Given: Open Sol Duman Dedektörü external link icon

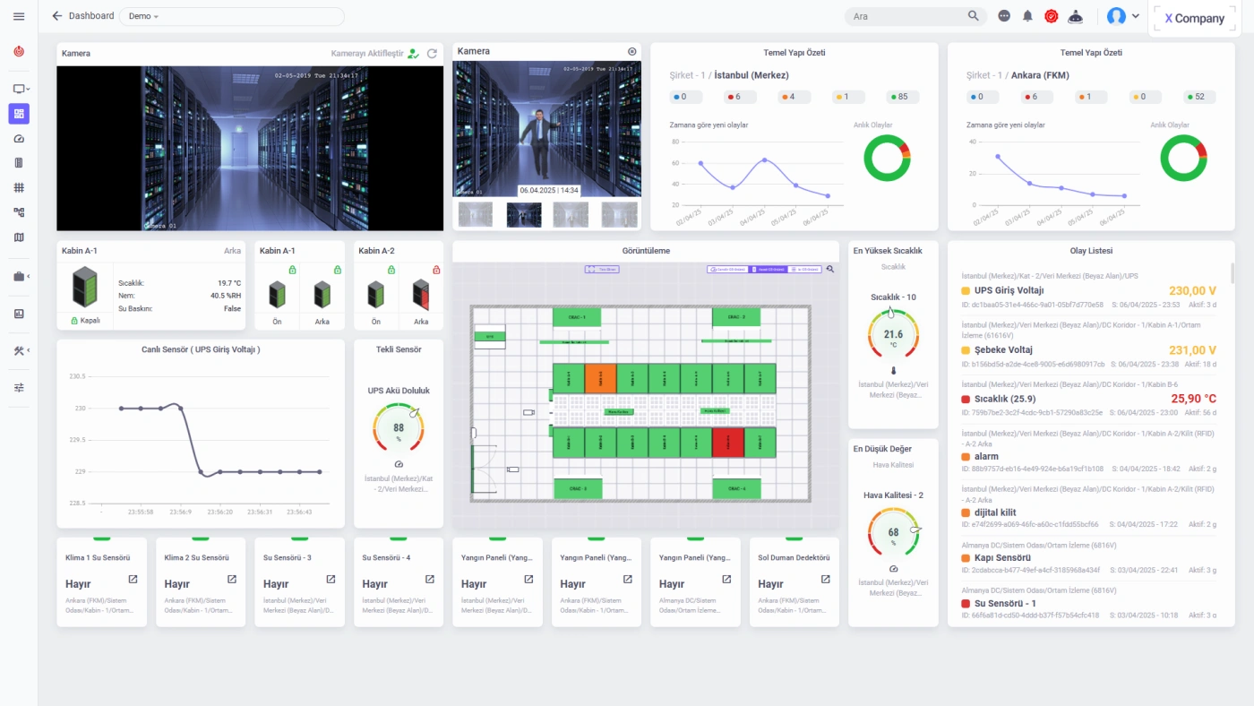Looking at the screenshot, I should (826, 580).
